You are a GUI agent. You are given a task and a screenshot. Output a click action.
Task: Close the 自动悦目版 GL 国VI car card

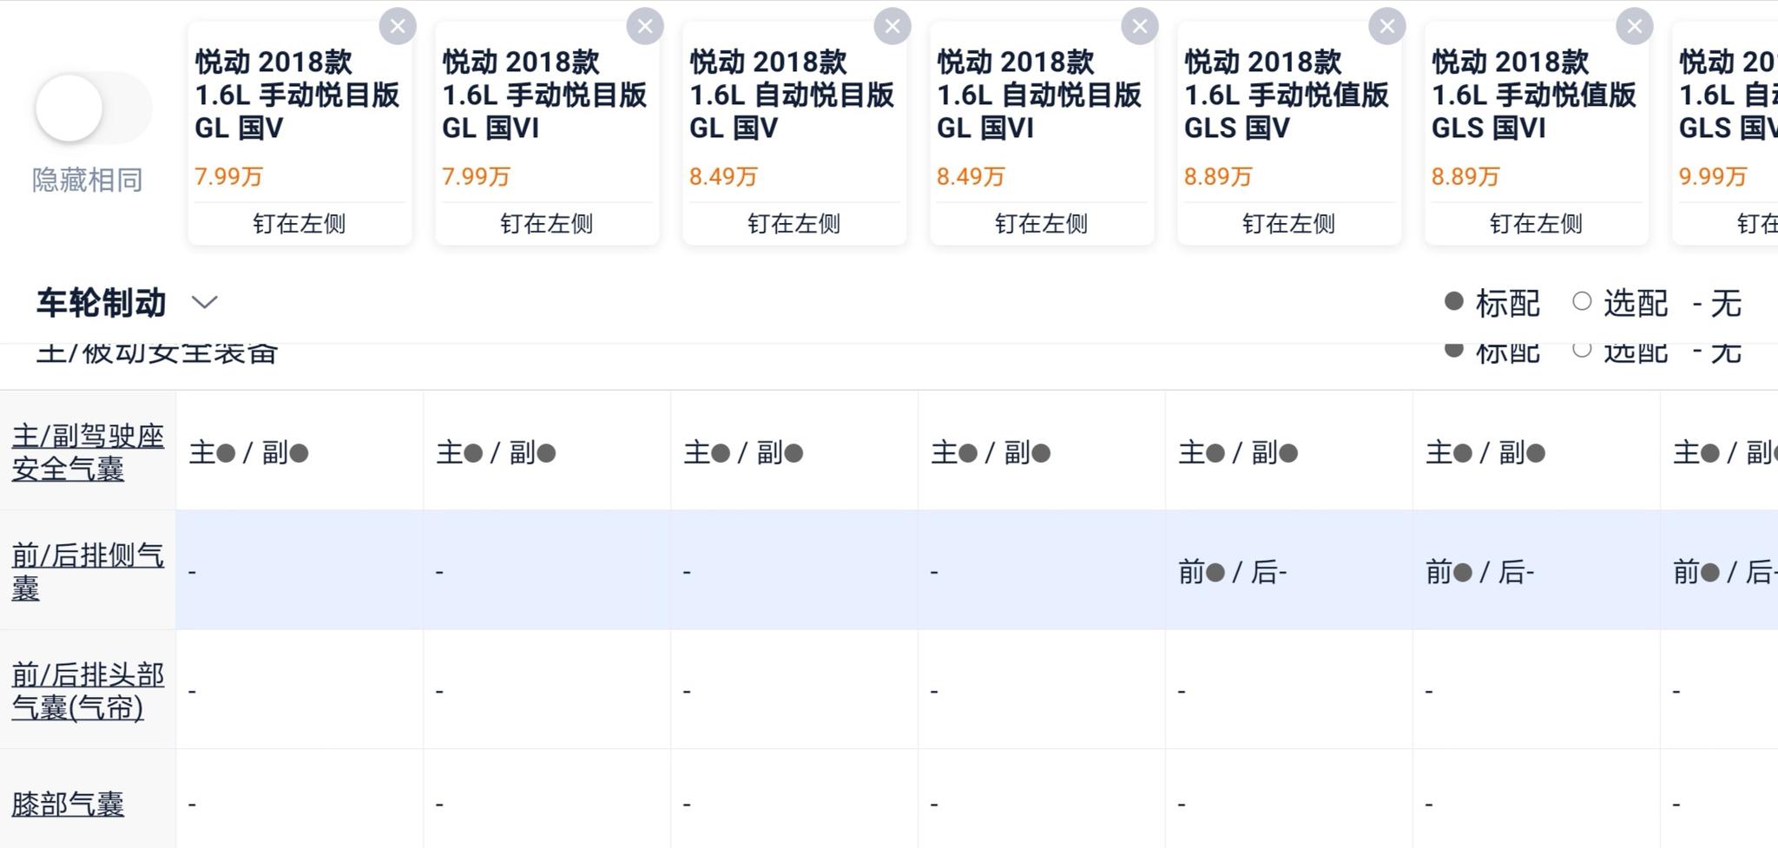click(1140, 27)
